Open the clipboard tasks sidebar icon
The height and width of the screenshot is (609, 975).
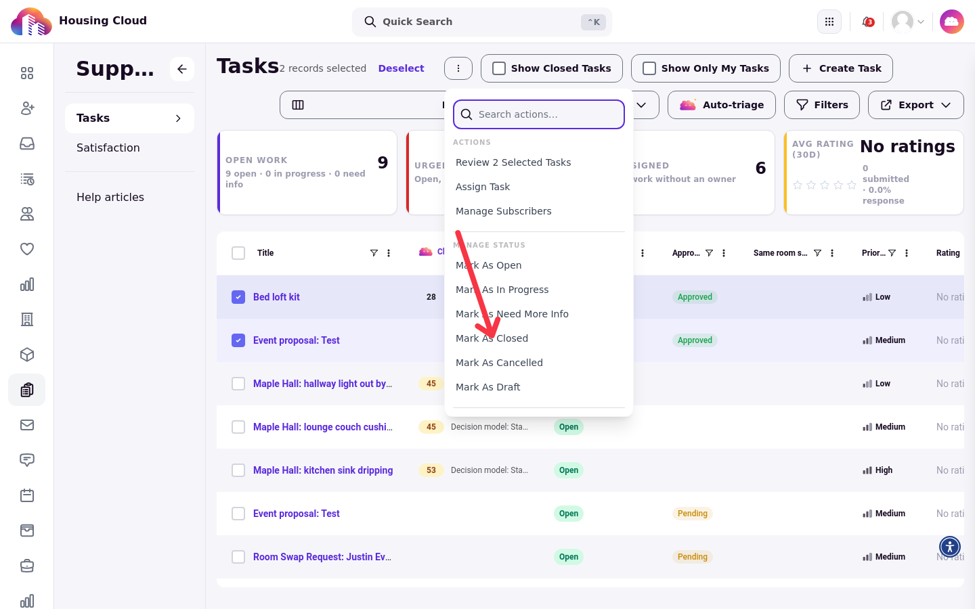click(x=27, y=390)
